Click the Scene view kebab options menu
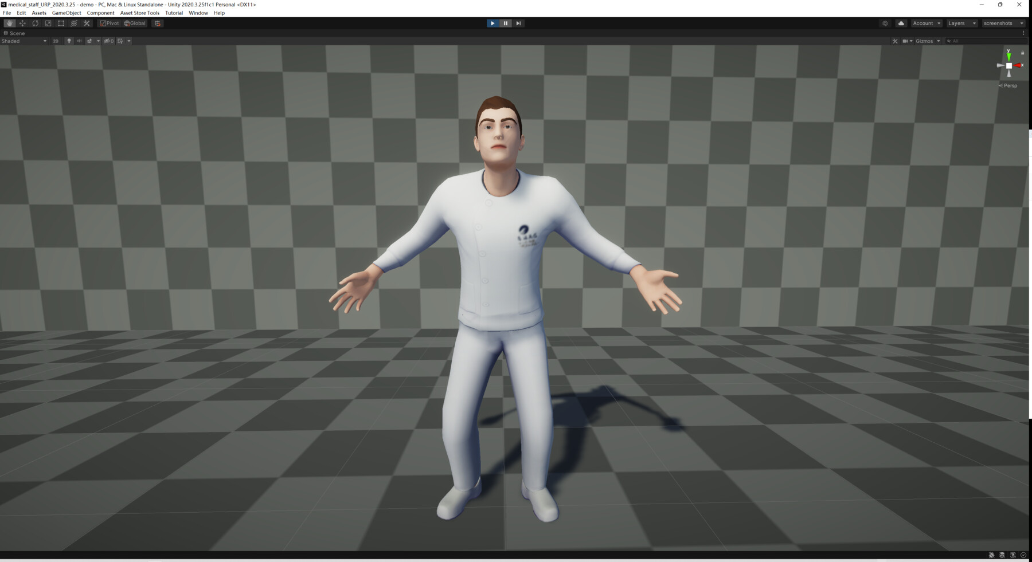The width and height of the screenshot is (1032, 562). tap(1023, 33)
